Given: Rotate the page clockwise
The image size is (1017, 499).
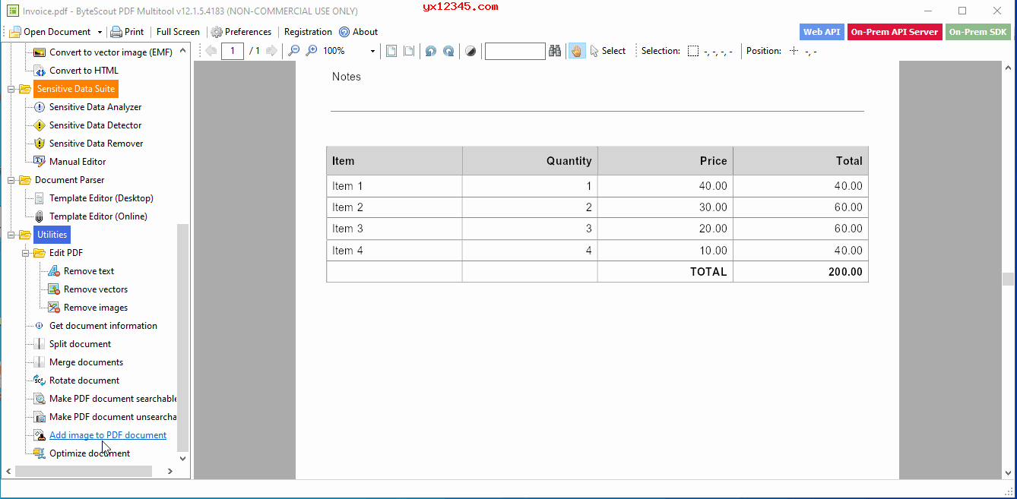Looking at the screenshot, I should (448, 51).
